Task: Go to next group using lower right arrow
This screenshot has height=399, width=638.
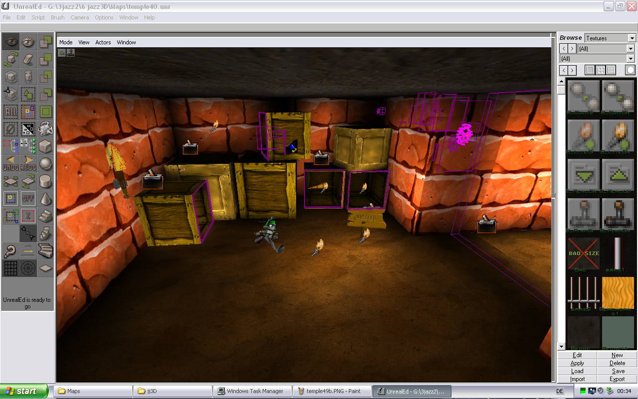Action: 572,70
